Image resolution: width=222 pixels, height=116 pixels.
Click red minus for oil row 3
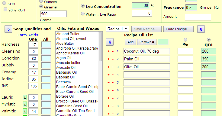coord(113,67)
